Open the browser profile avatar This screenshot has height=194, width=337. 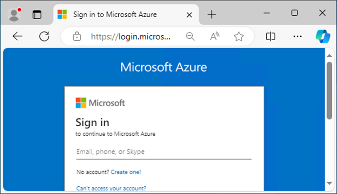14,15
